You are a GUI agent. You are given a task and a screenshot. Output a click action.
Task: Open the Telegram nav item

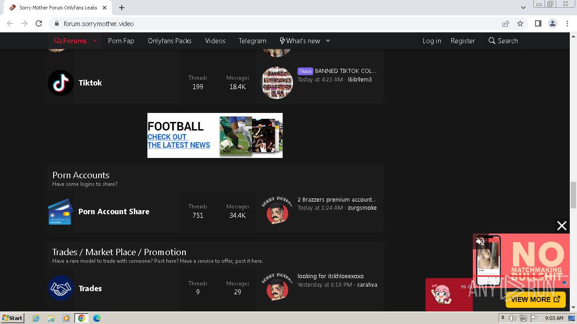click(252, 41)
